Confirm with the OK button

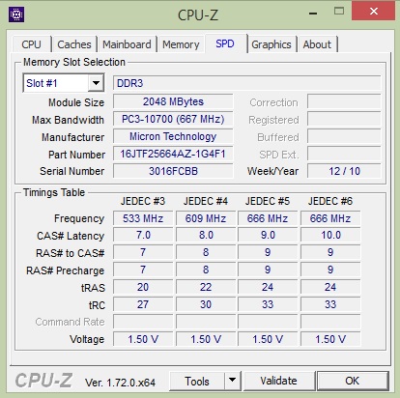coord(353,381)
